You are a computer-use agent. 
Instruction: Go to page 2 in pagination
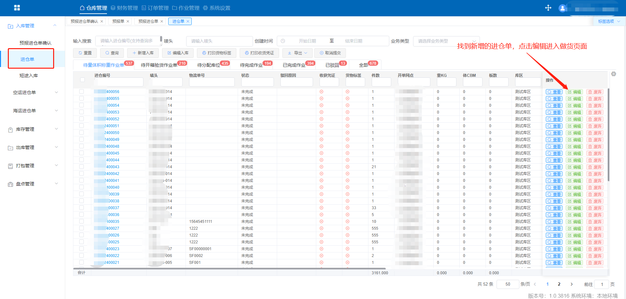click(559, 284)
